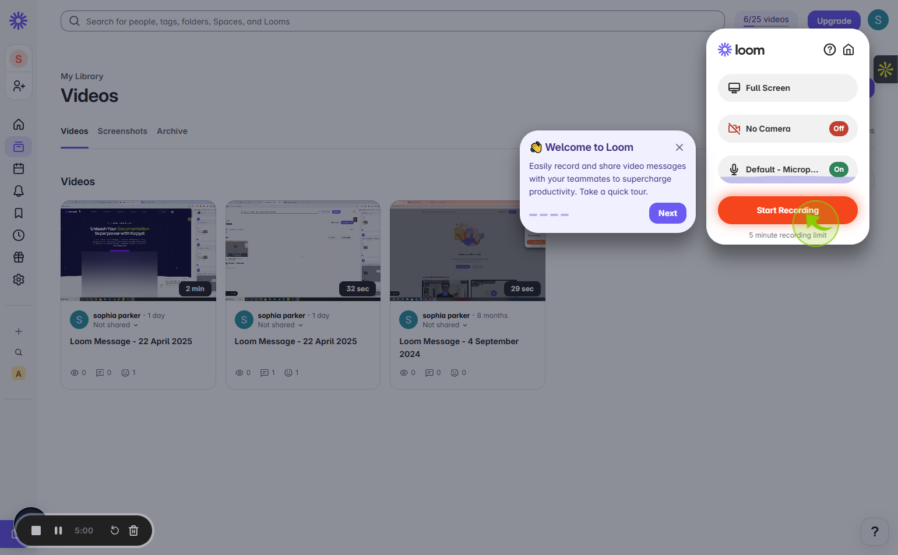
Task: Open the Meetings calendar icon in the sidebar
Action: pos(19,169)
